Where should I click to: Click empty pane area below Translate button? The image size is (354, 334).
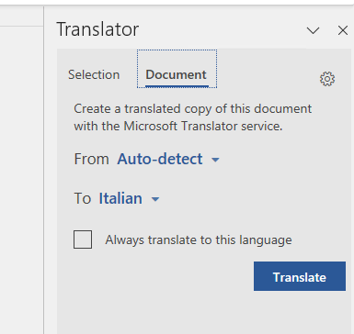click(204, 313)
